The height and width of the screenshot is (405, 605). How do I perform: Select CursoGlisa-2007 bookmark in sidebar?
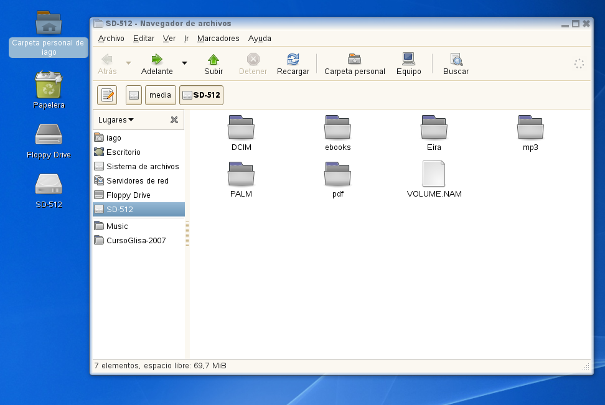tap(136, 241)
